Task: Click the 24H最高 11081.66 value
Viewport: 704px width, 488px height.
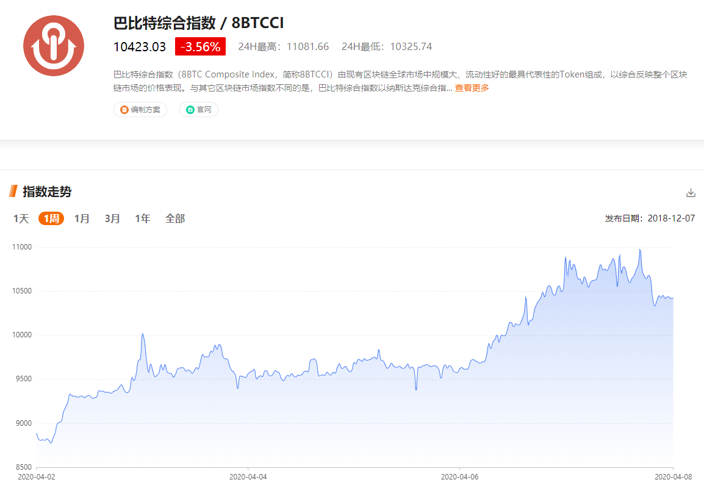Action: pyautogui.click(x=283, y=47)
